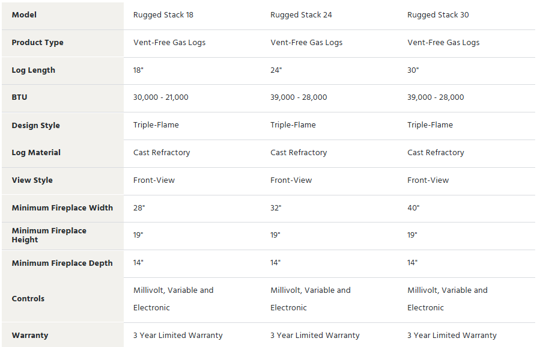Viewport: 537px width, 347px height.
Task: Click the Minimum Fireplace Height label
Action: [x=49, y=235]
